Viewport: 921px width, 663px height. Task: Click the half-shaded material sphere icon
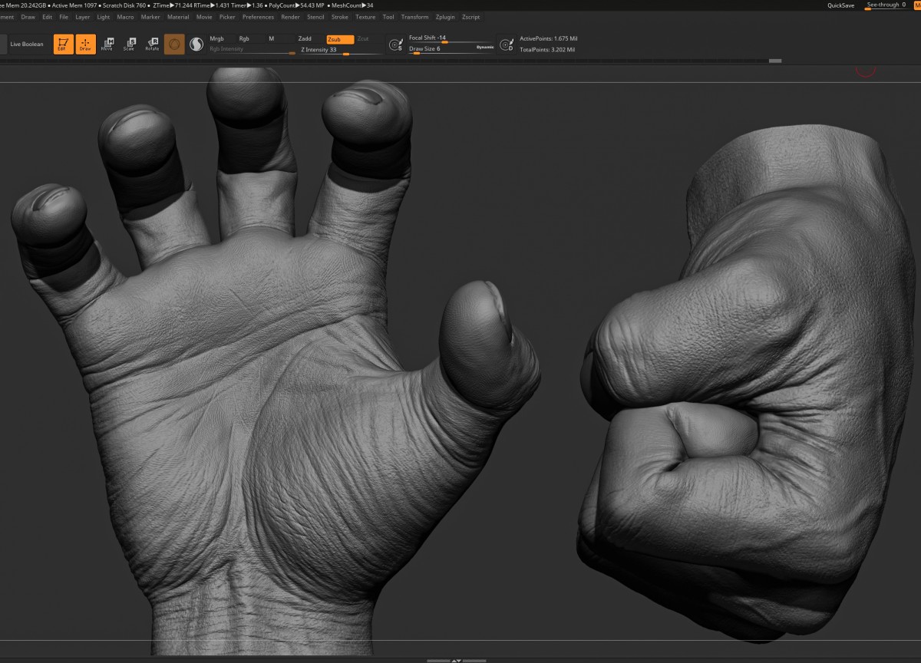coord(196,45)
